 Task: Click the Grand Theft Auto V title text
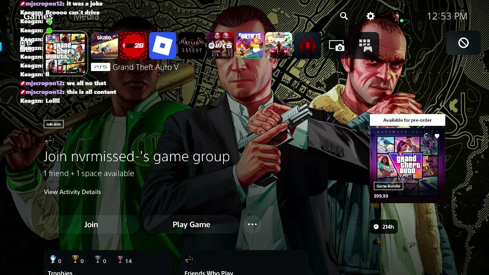tap(146, 67)
